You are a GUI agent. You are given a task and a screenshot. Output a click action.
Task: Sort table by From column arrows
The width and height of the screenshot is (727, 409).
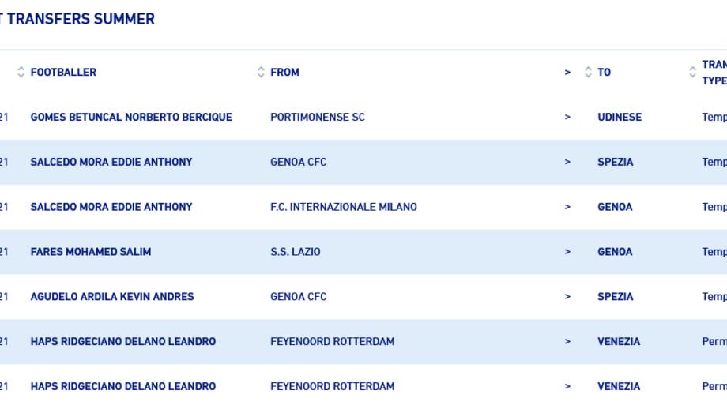[261, 72]
